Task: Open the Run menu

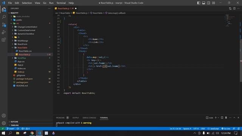Action: pos(51,3)
